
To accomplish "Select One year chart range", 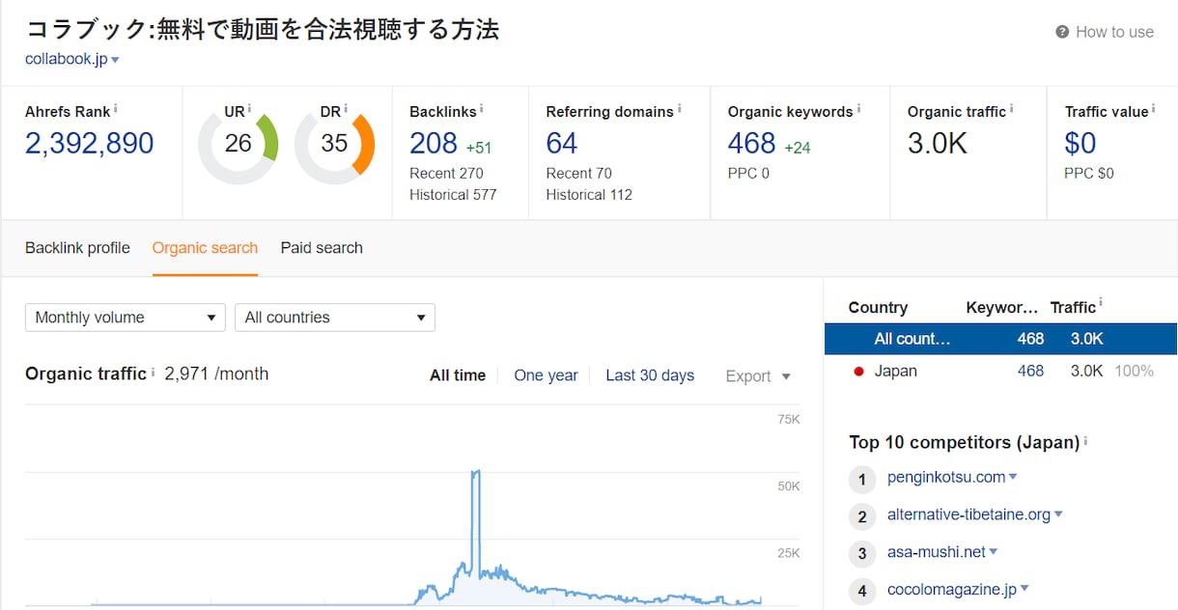I will 546,375.
